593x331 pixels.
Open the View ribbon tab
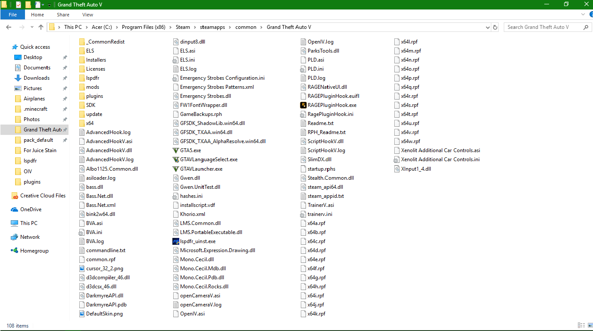[87, 15]
